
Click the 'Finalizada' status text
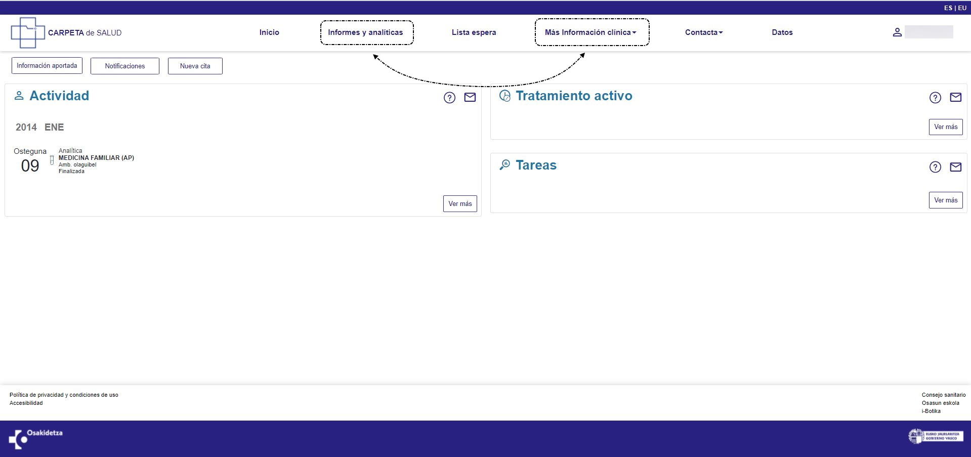tap(71, 171)
